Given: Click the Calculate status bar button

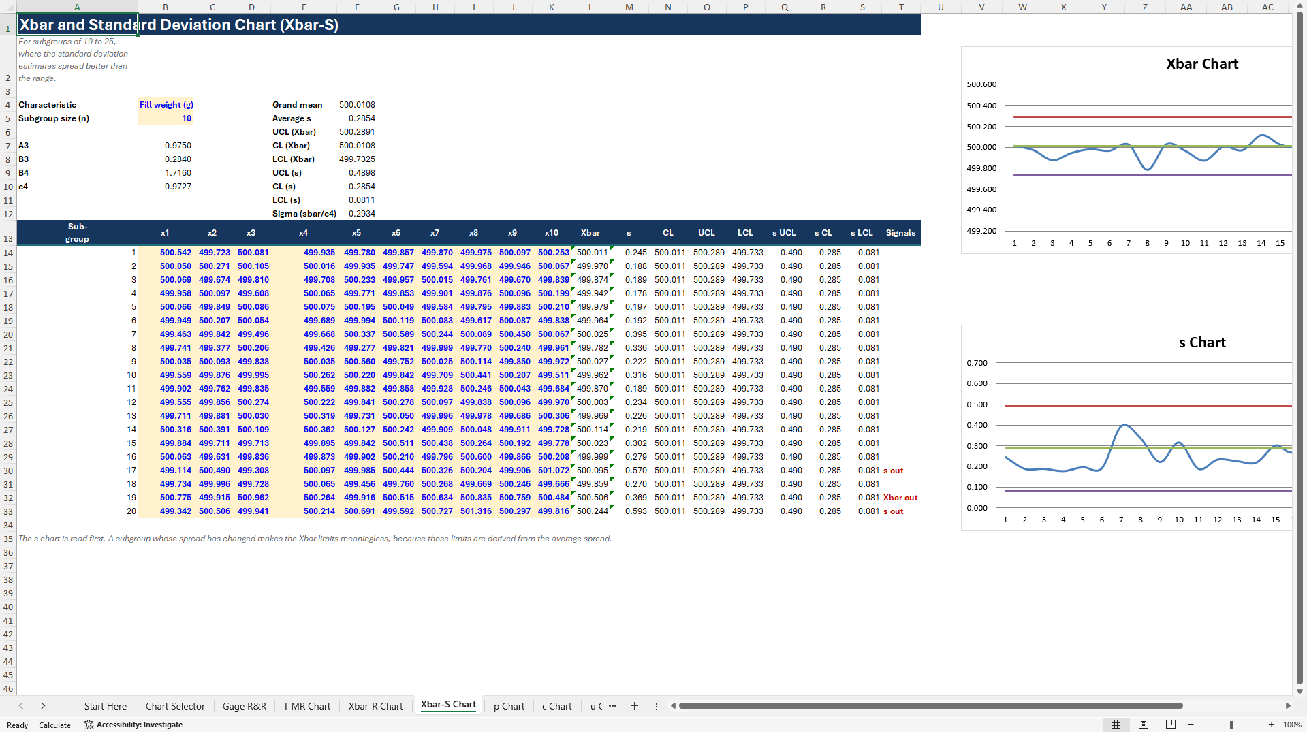Looking at the screenshot, I should pyautogui.click(x=54, y=725).
